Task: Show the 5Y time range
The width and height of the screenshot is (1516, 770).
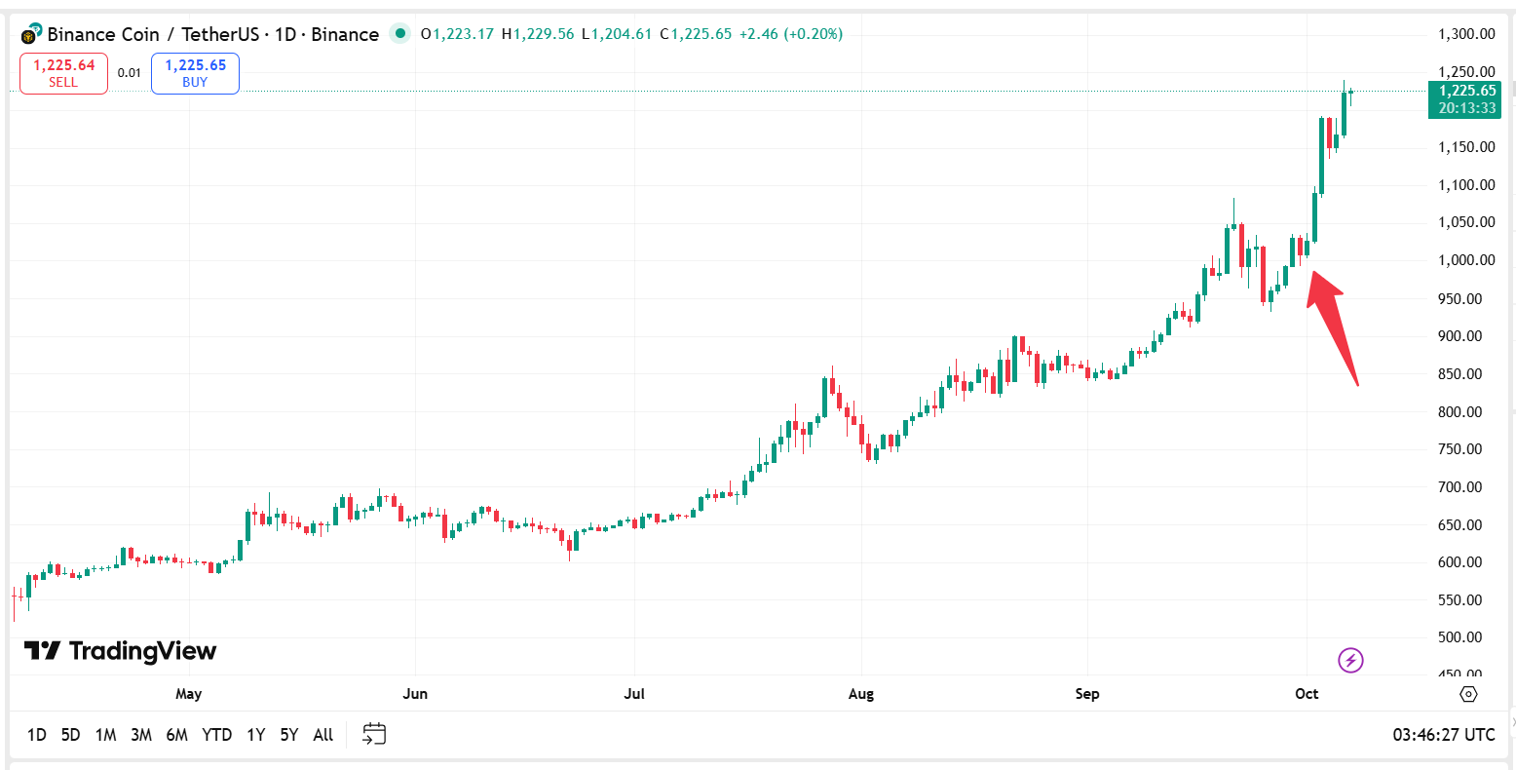Action: [x=288, y=735]
